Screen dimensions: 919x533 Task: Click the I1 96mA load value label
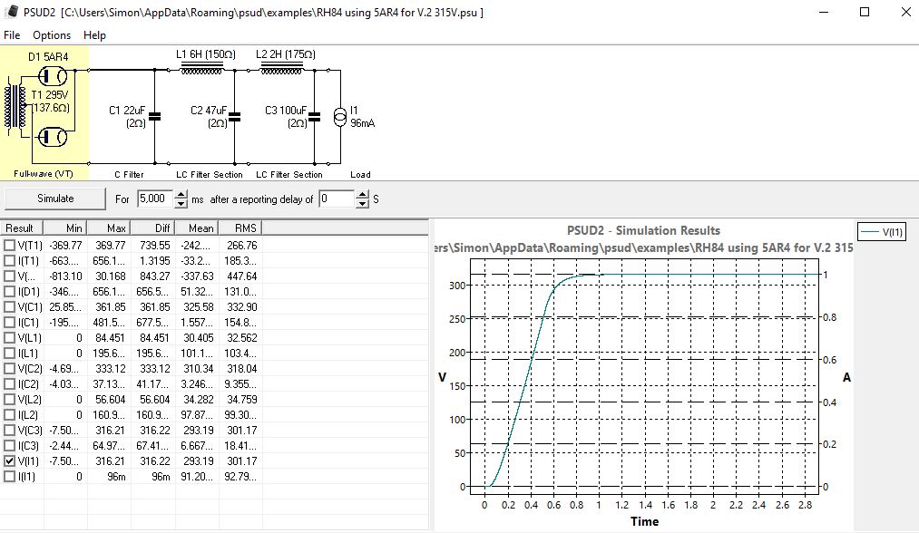(362, 117)
